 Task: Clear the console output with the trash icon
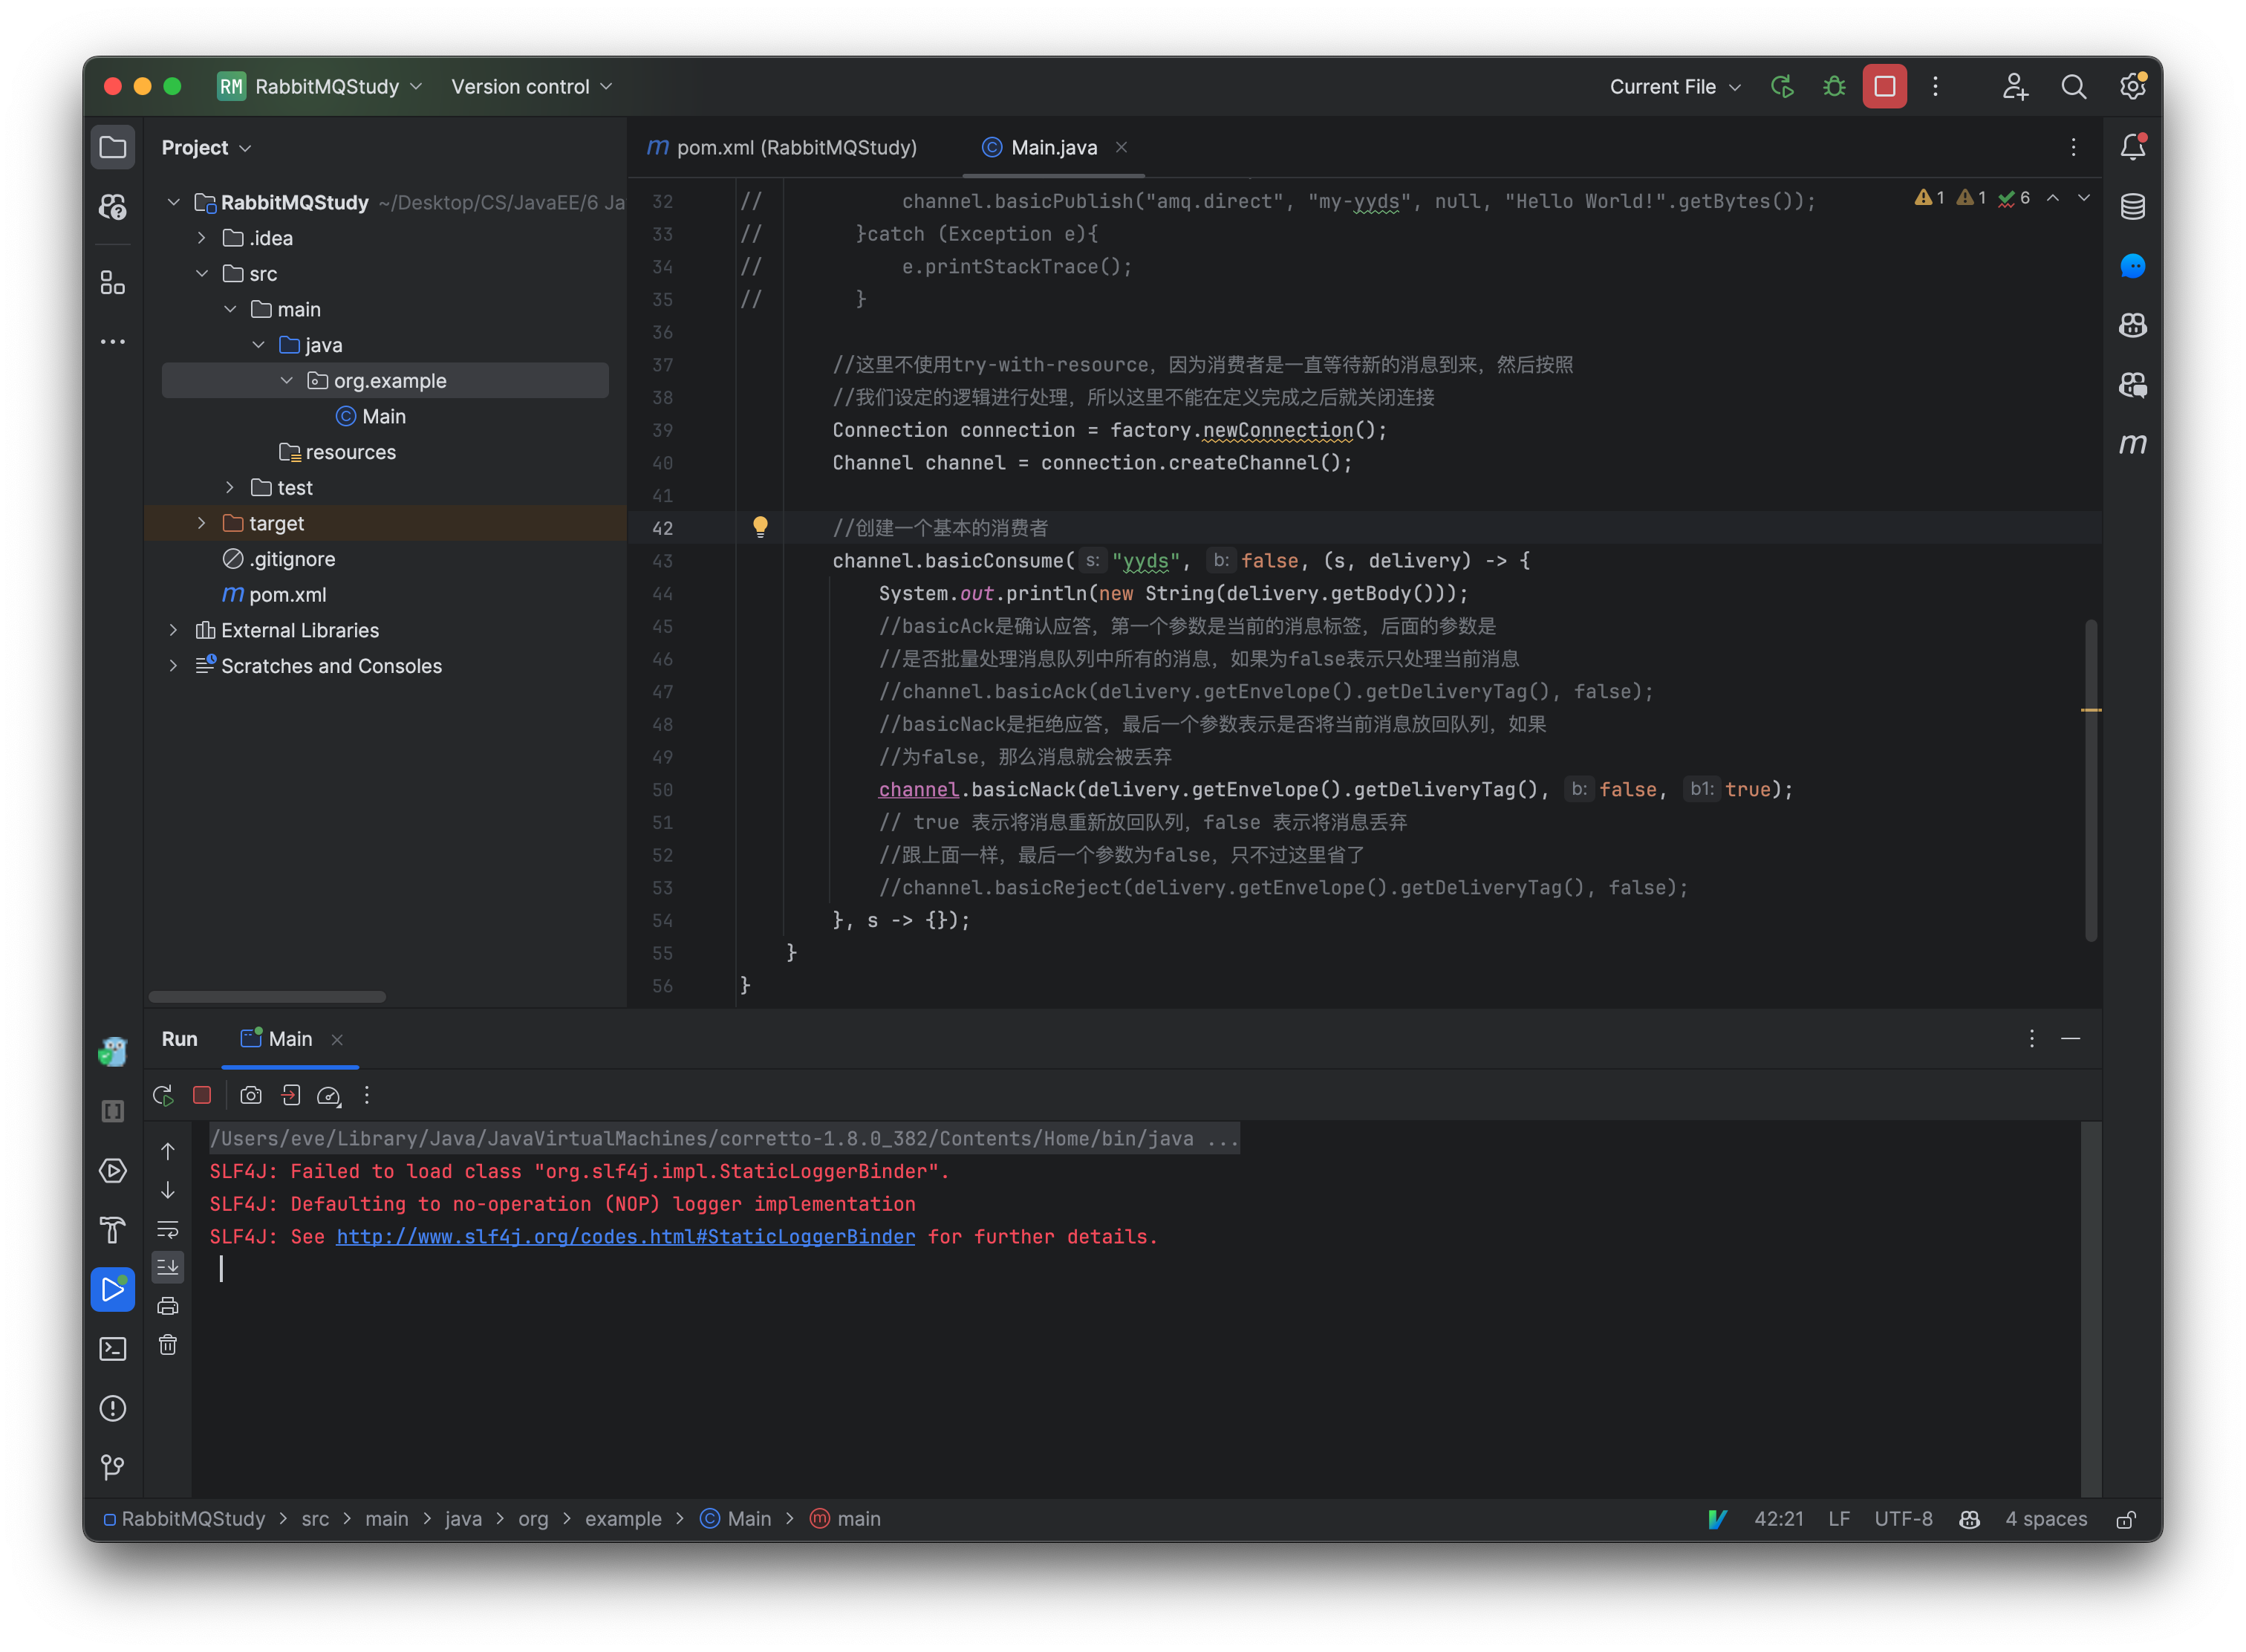(x=168, y=1345)
